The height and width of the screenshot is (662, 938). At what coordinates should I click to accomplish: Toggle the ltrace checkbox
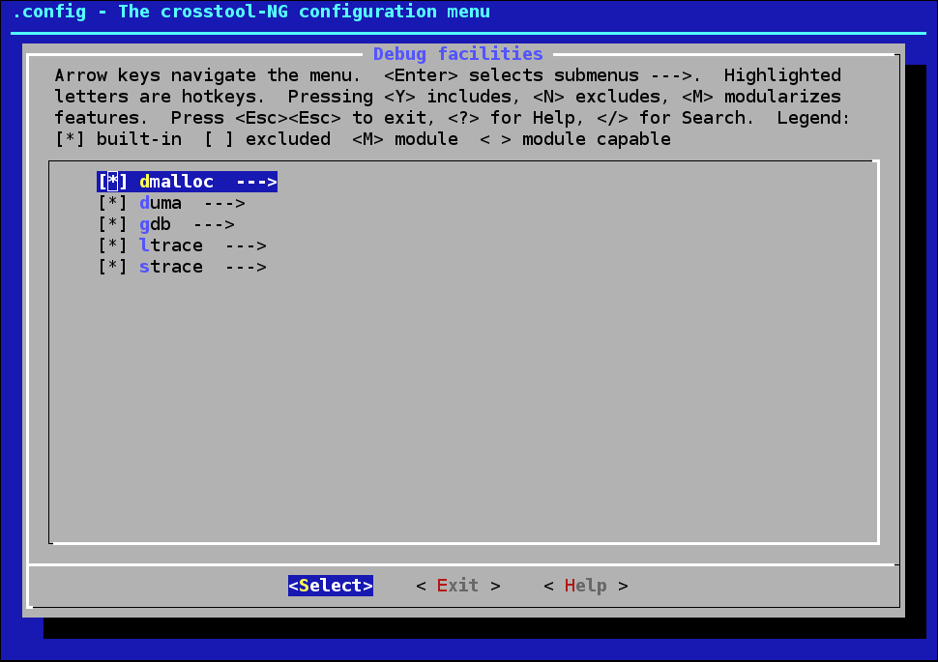click(x=112, y=245)
